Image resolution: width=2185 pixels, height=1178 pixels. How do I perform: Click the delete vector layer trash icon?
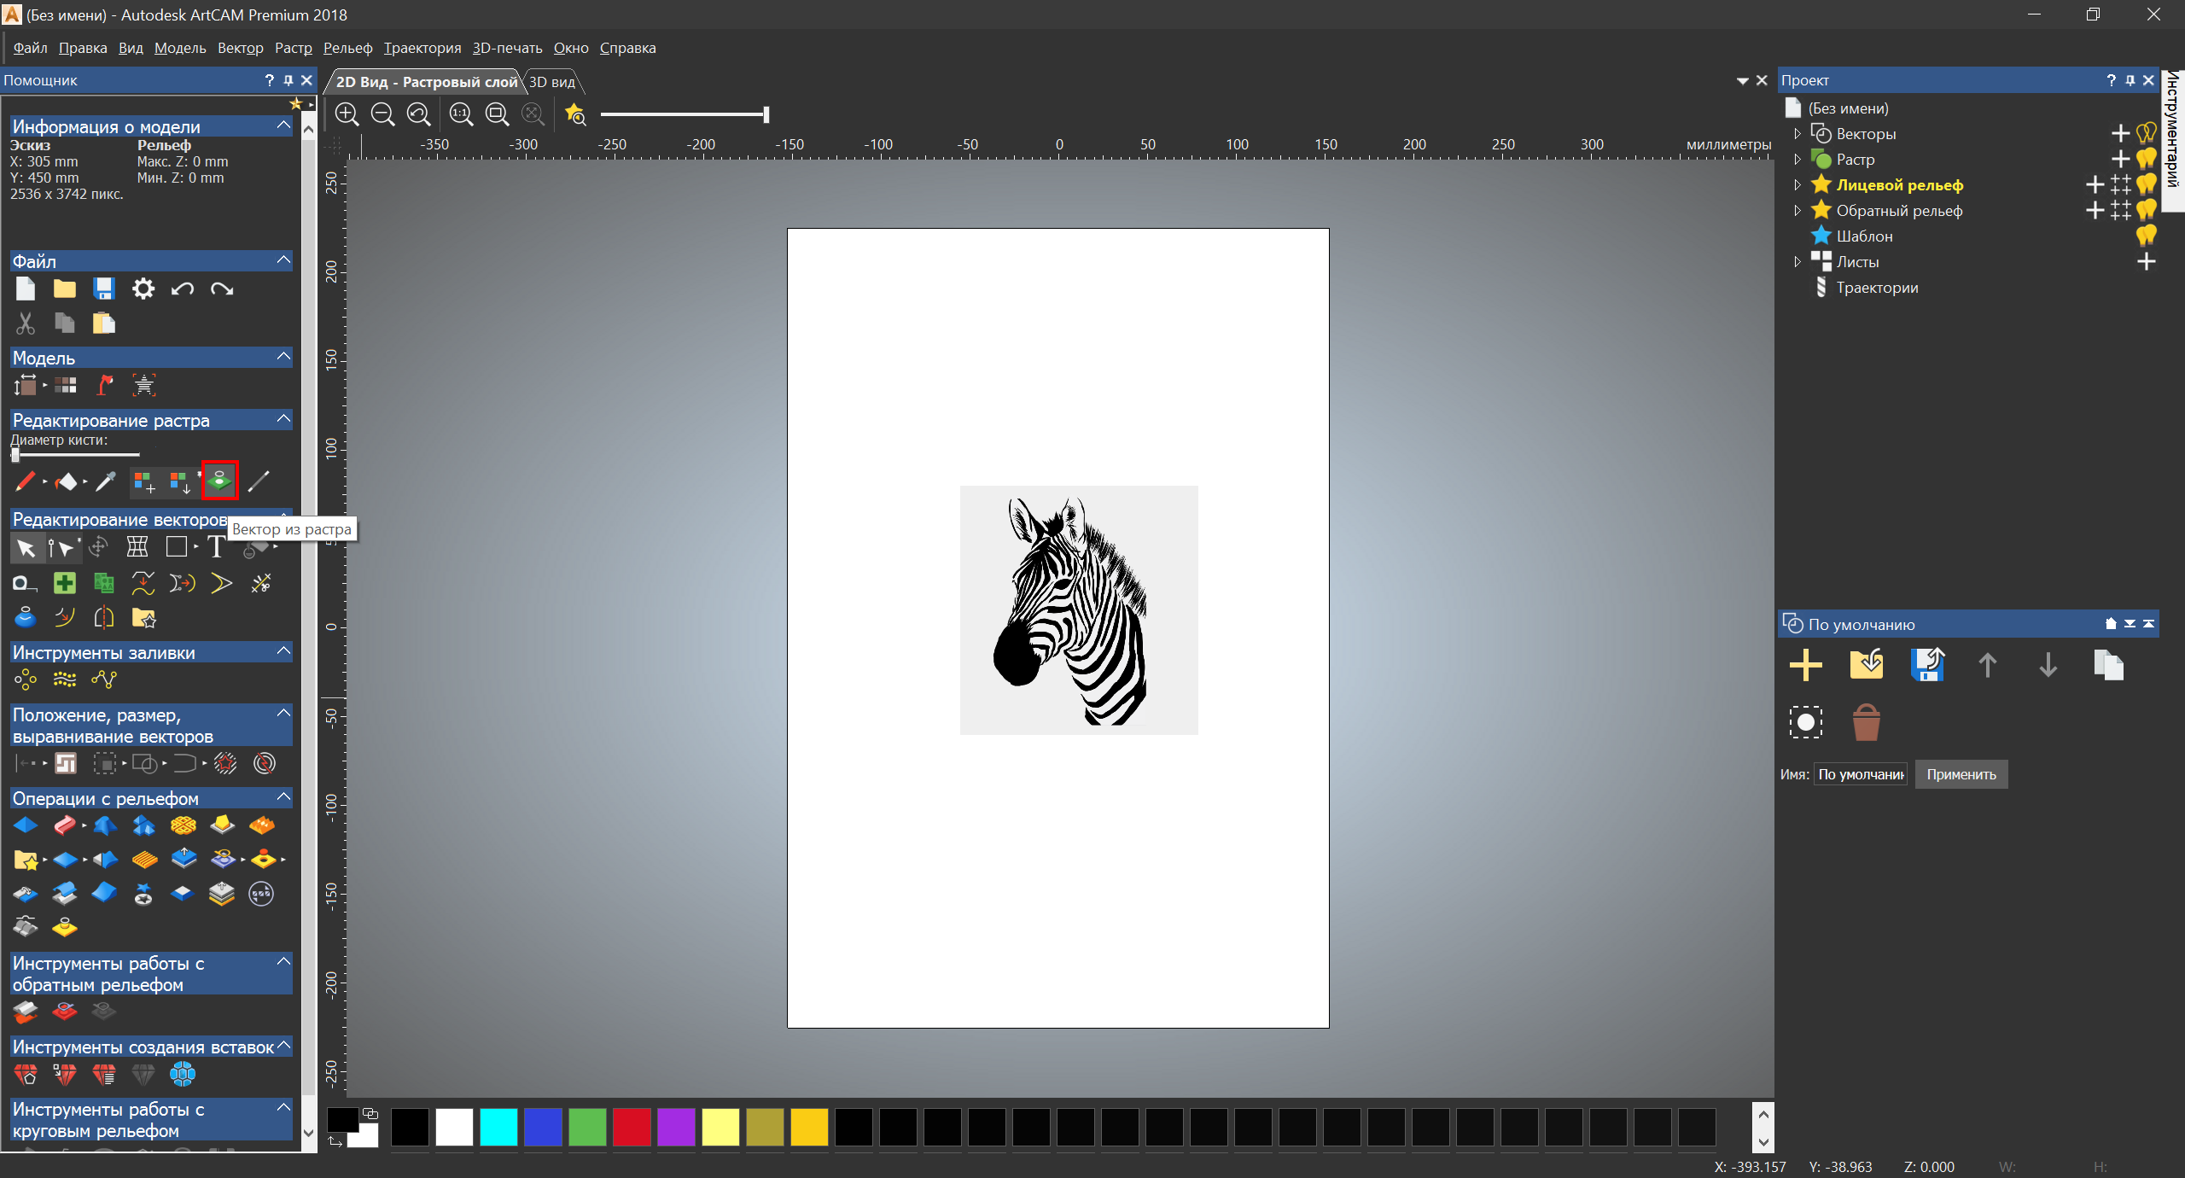pos(1867,722)
